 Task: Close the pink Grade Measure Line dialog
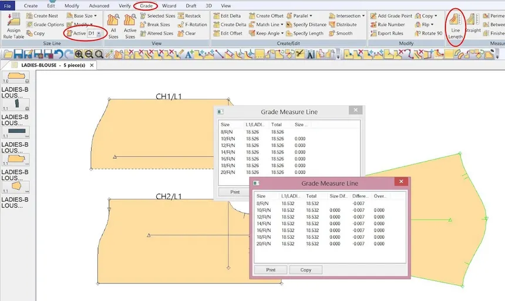click(401, 183)
